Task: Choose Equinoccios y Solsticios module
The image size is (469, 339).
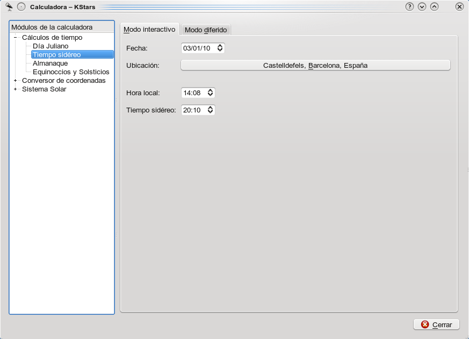Action: (x=71, y=72)
